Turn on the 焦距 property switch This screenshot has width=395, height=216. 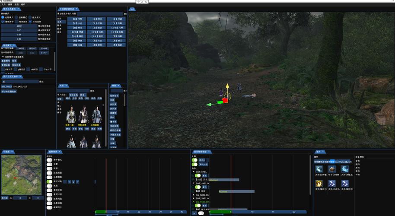click(49, 186)
